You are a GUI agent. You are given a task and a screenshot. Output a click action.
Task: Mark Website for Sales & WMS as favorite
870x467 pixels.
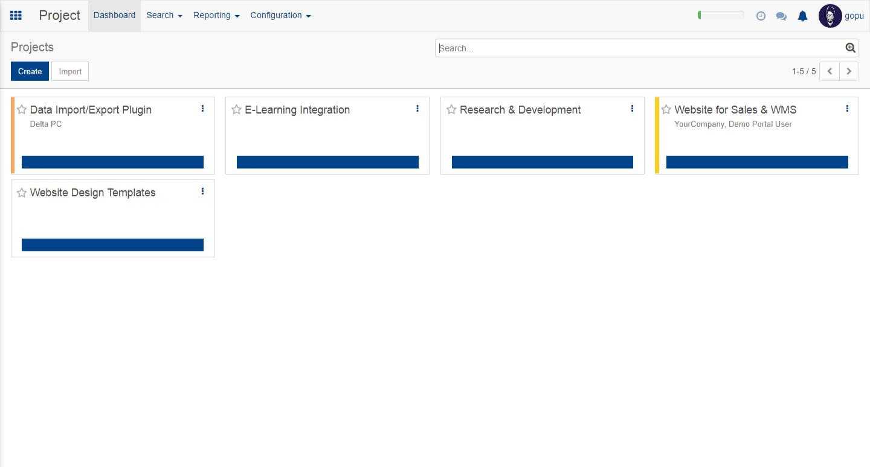666,109
